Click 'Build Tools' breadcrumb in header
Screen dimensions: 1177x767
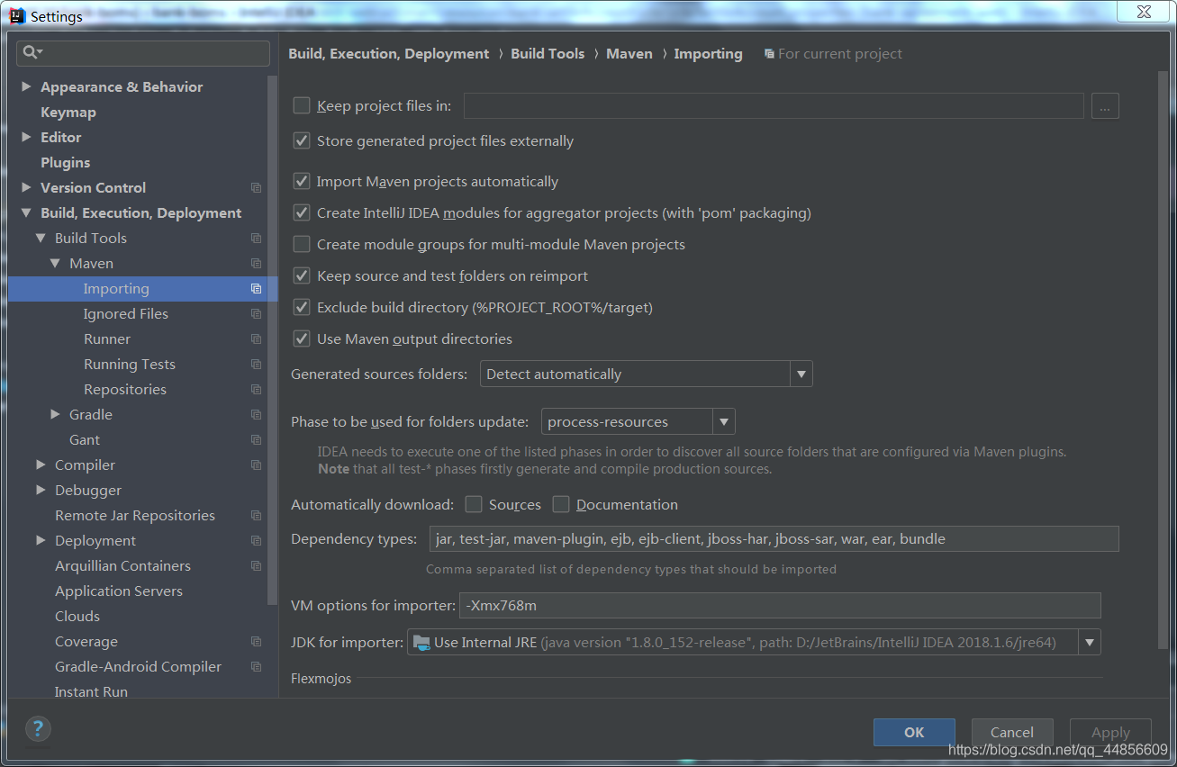pos(548,54)
